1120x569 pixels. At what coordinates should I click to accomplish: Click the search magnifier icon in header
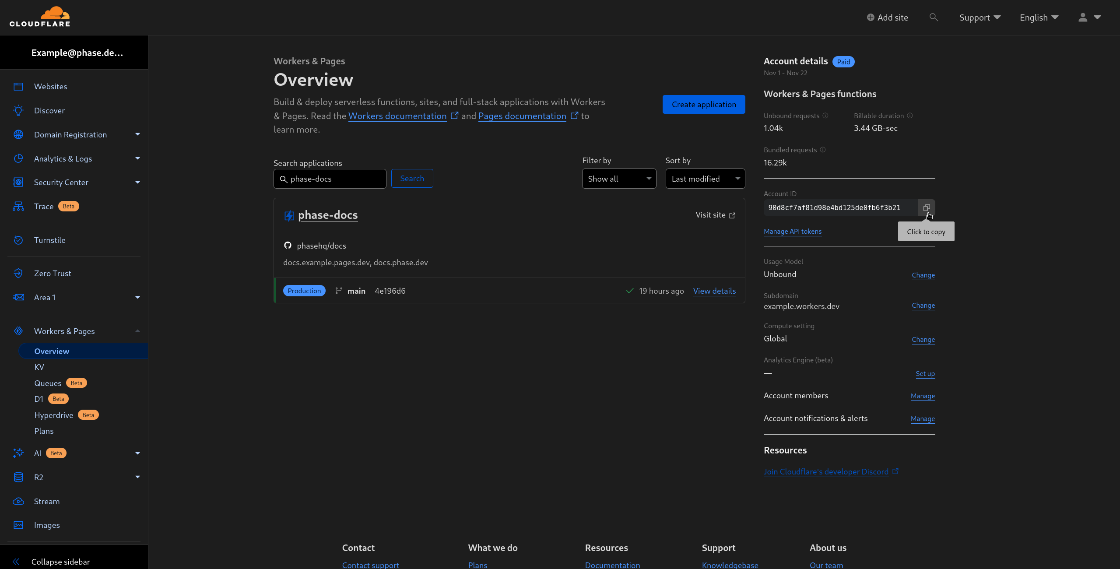pos(934,18)
